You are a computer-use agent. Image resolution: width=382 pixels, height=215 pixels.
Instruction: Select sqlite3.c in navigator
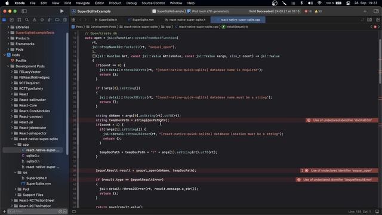(x=33, y=156)
